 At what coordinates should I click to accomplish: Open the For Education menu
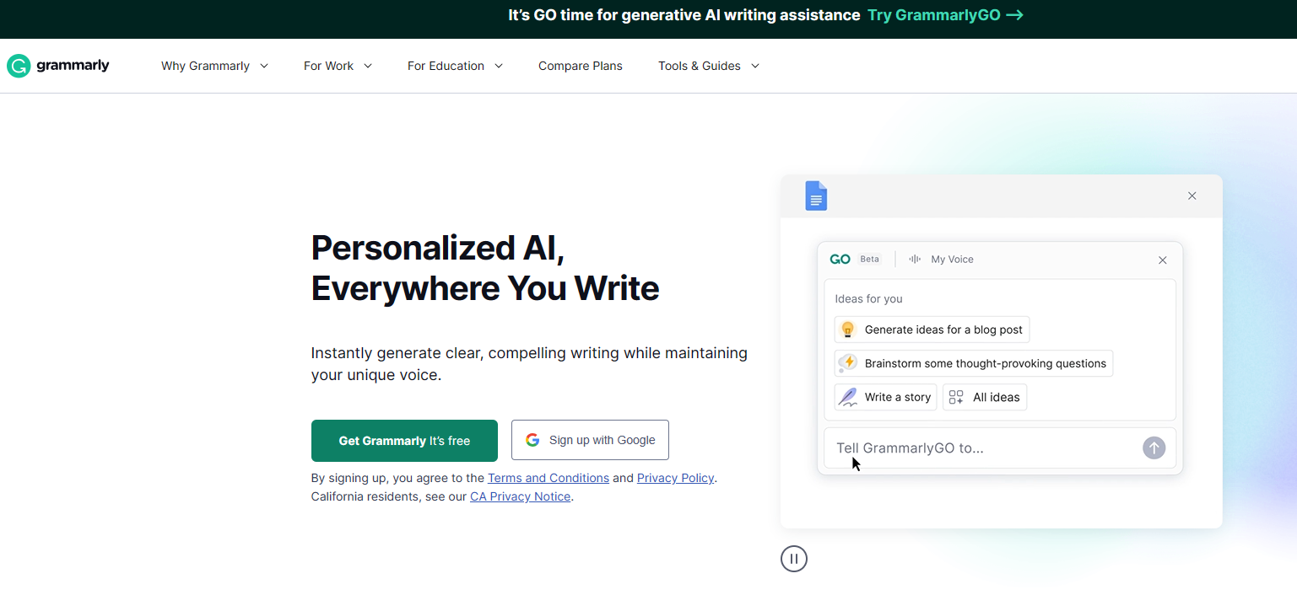point(455,66)
